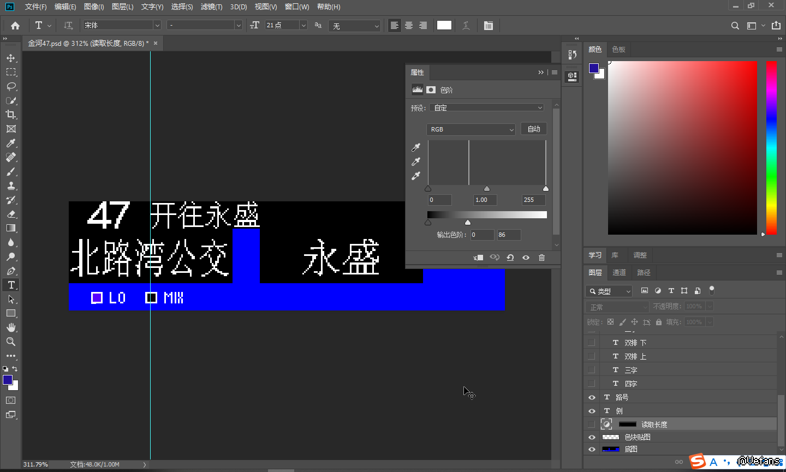Select the Eyedropper tool in toolbar
786x472 pixels.
[x=11, y=143]
